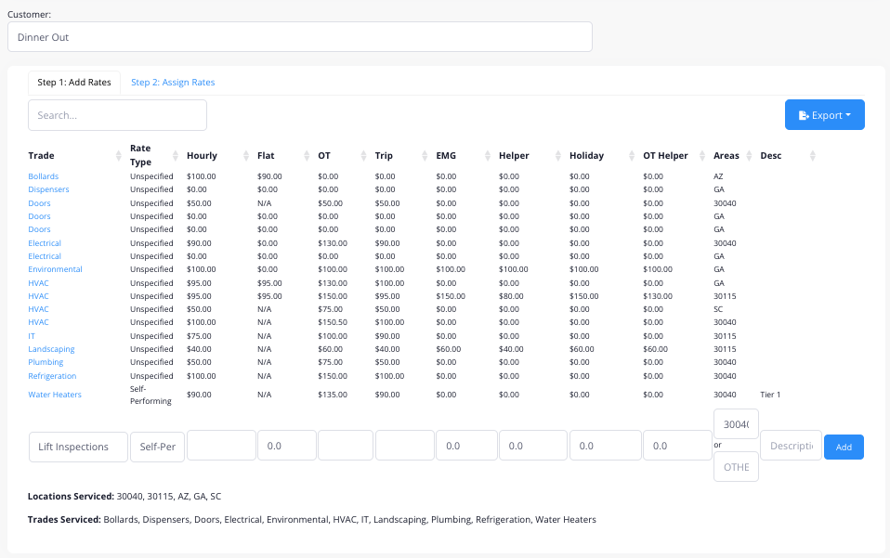Click the new rate EMG input field
890x558 pixels.
tap(466, 445)
